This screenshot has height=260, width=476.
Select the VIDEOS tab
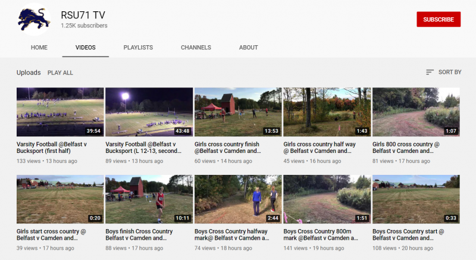(85, 48)
